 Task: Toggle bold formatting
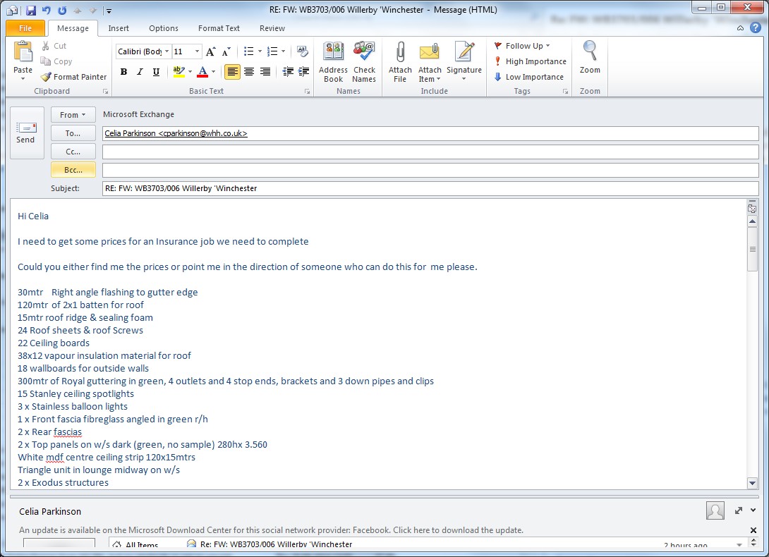(x=123, y=72)
